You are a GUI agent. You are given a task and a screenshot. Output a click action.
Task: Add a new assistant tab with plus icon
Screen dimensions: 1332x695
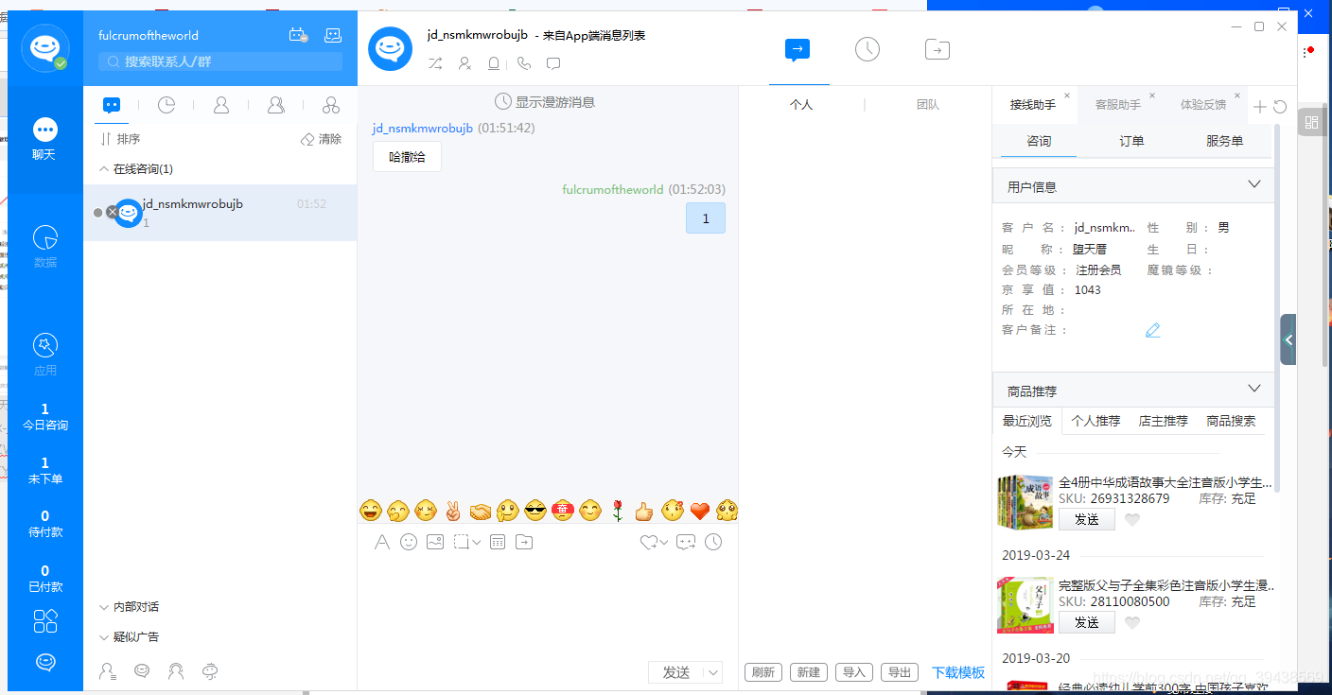pos(1260,107)
